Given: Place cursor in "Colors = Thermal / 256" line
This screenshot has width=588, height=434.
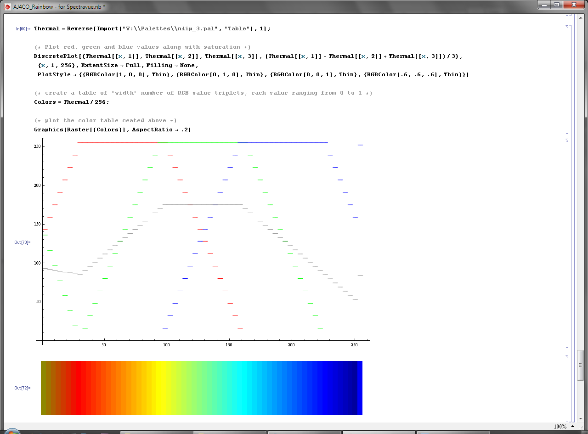Looking at the screenshot, I should pyautogui.click(x=71, y=102).
